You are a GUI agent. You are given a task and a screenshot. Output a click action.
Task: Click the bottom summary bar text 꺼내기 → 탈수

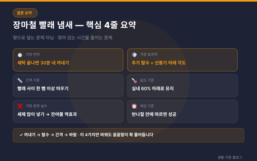[x=37, y=135]
